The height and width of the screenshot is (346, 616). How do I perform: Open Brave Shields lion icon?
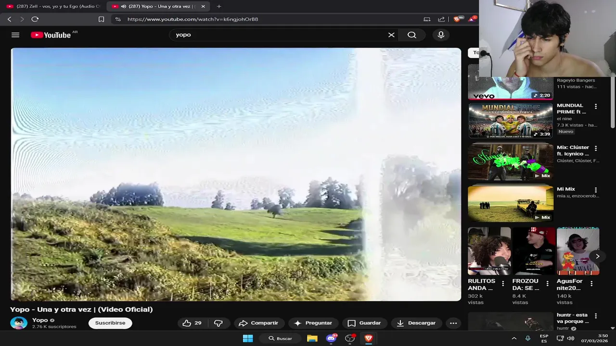tap(458, 19)
